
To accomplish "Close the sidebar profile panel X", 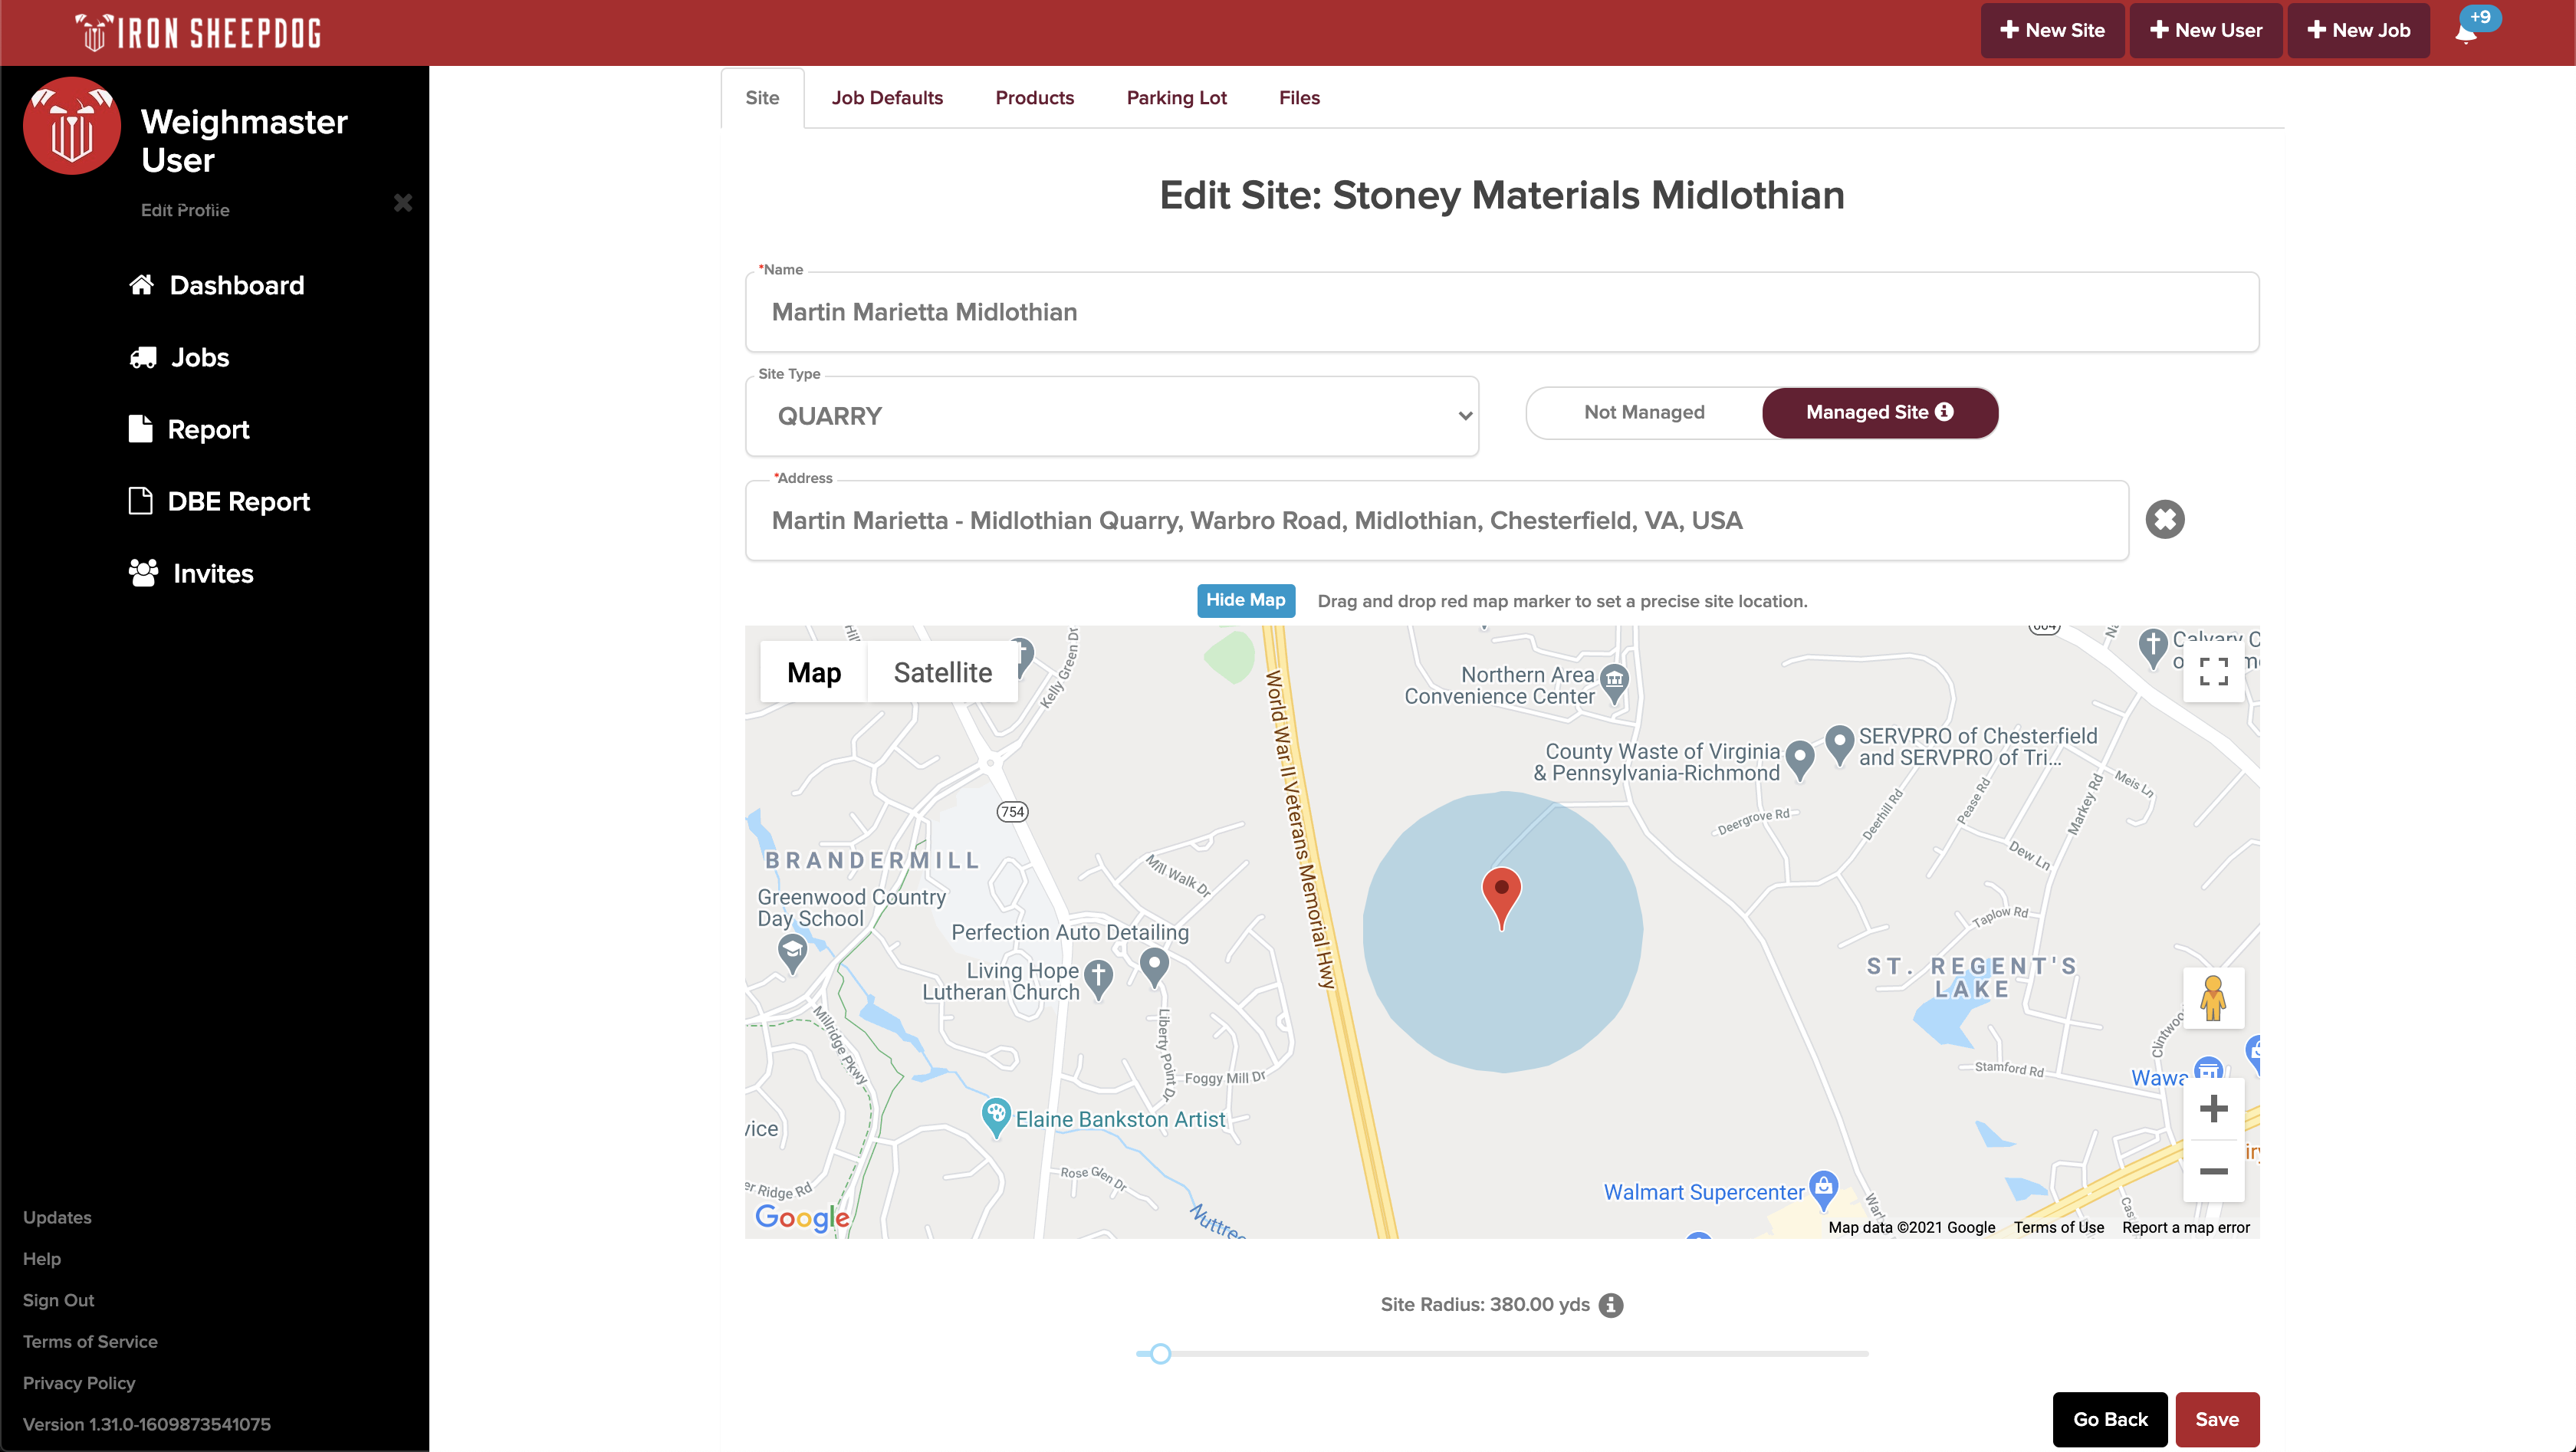I will [x=403, y=203].
